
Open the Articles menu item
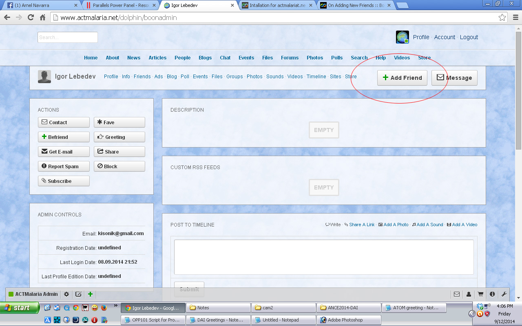coord(157,58)
